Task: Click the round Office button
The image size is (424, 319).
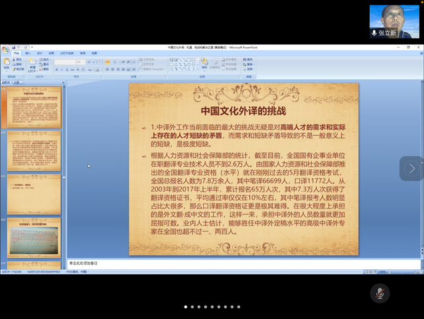Action: [5, 49]
